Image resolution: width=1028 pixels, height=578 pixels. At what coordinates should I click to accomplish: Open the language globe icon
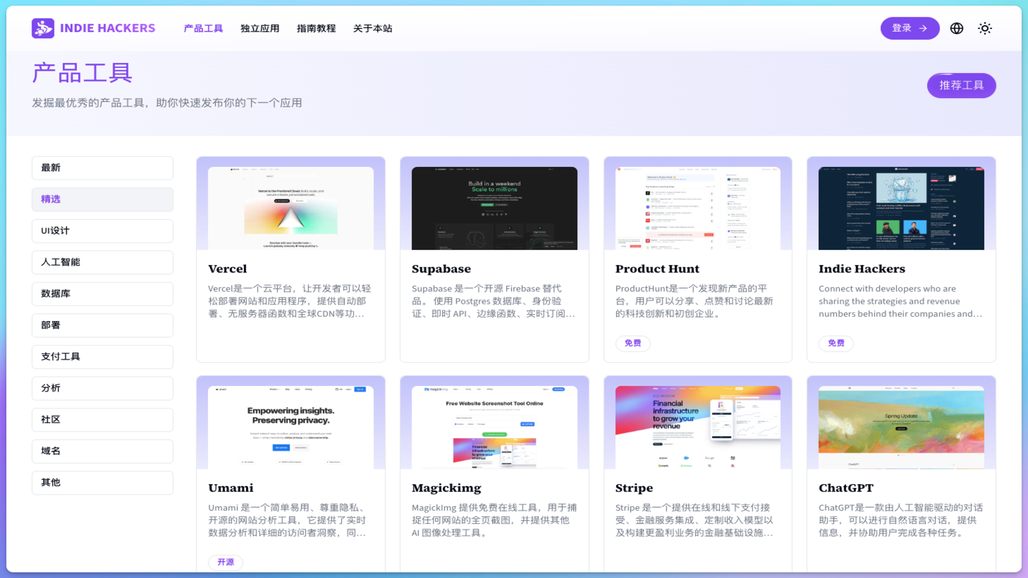tap(957, 28)
